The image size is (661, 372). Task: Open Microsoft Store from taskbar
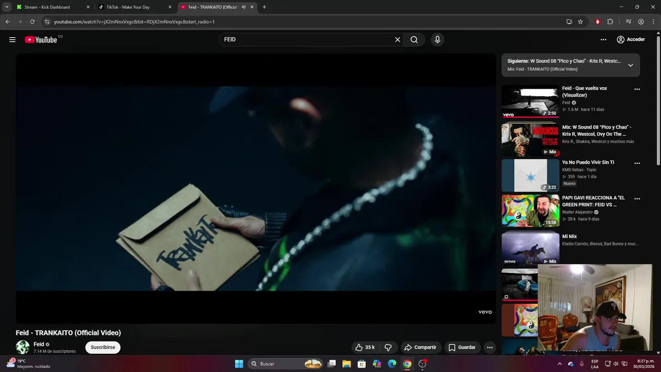click(x=361, y=364)
